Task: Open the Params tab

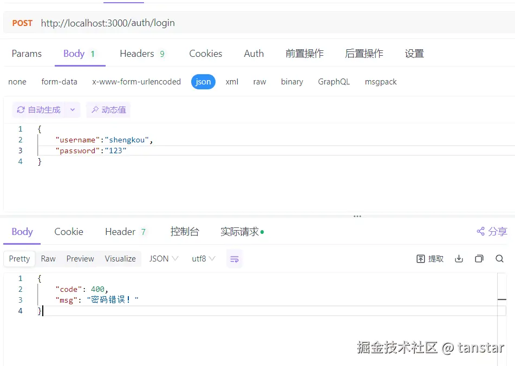Action: tap(27, 54)
